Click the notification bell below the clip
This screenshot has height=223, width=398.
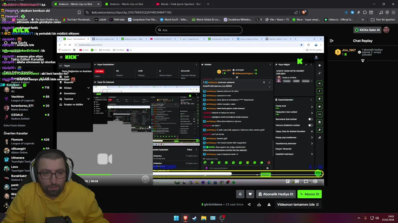(240, 194)
